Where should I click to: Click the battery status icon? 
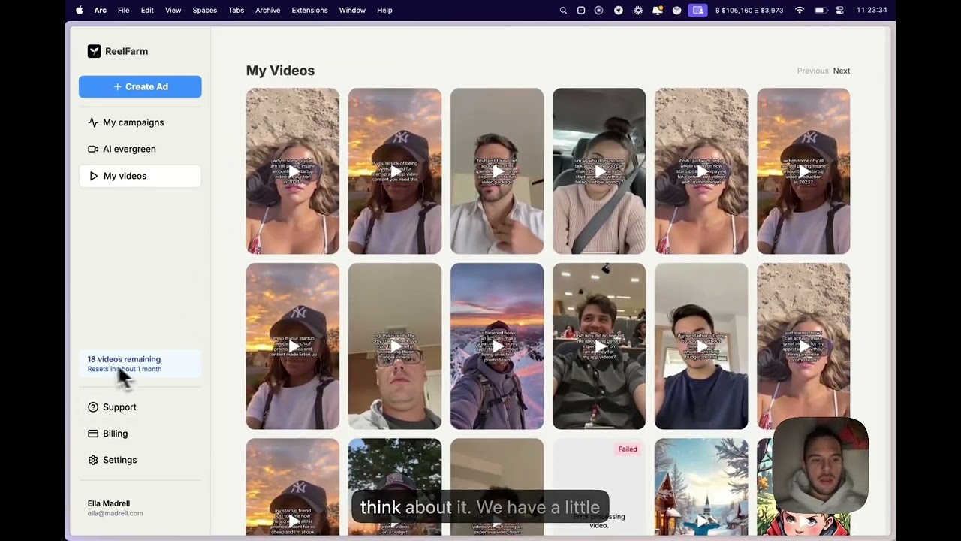click(821, 10)
